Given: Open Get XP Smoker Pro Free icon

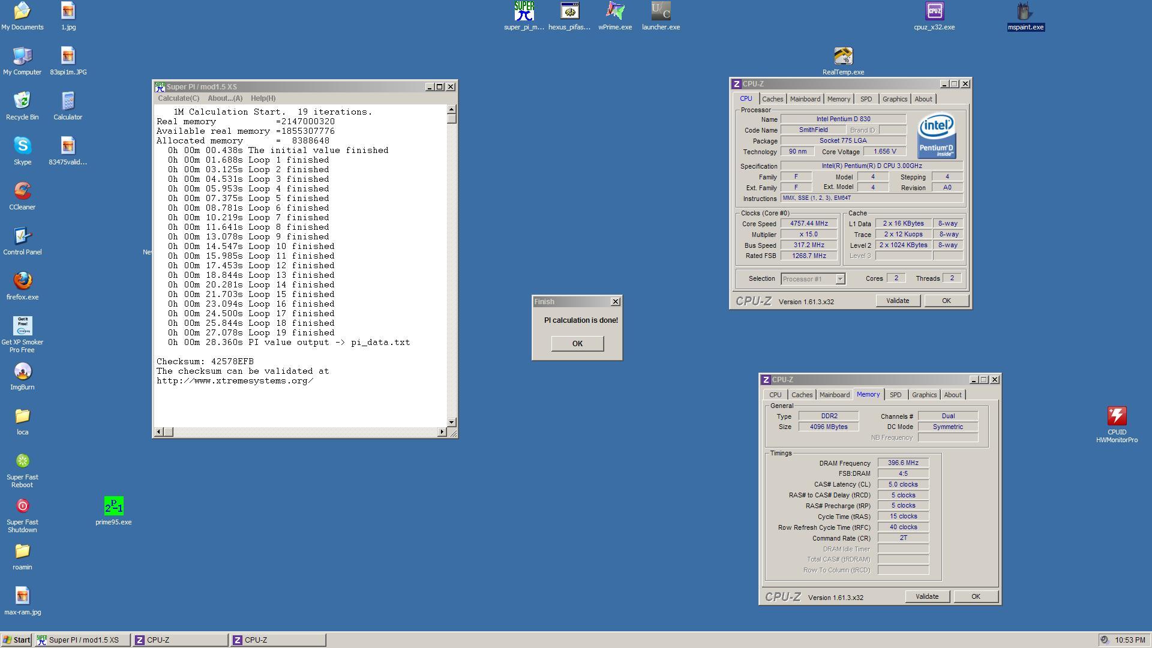Looking at the screenshot, I should (x=22, y=334).
